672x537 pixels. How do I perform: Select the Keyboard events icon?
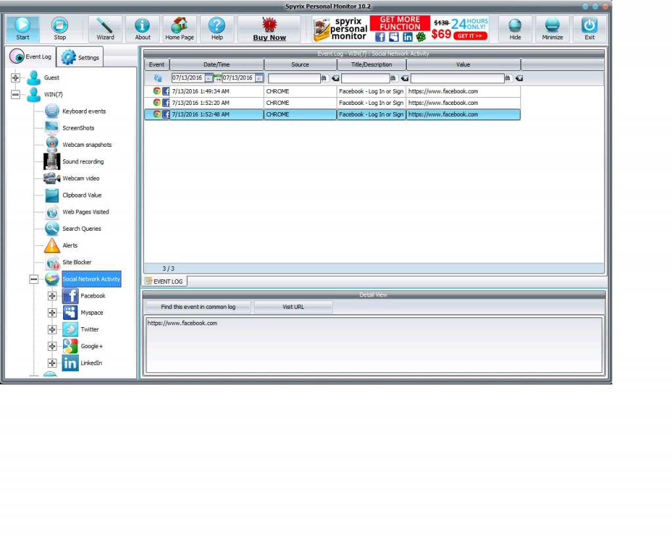(52, 111)
